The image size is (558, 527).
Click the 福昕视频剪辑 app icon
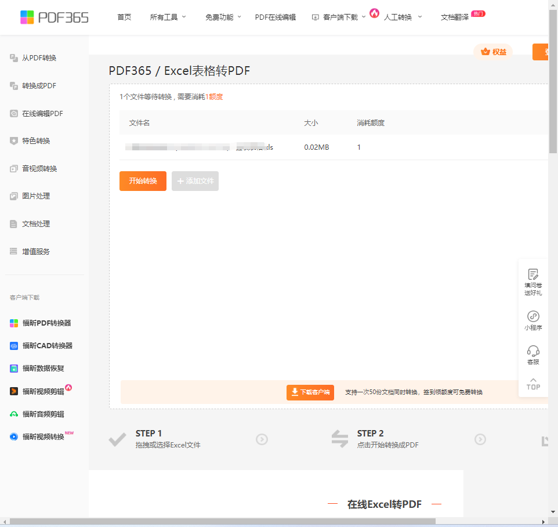pos(14,391)
